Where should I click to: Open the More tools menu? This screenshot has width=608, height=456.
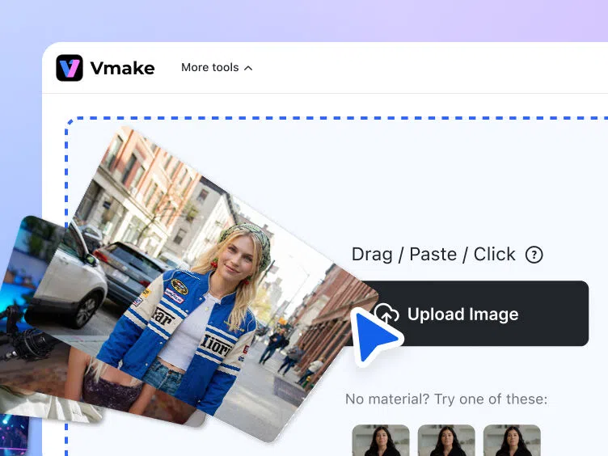pos(209,68)
